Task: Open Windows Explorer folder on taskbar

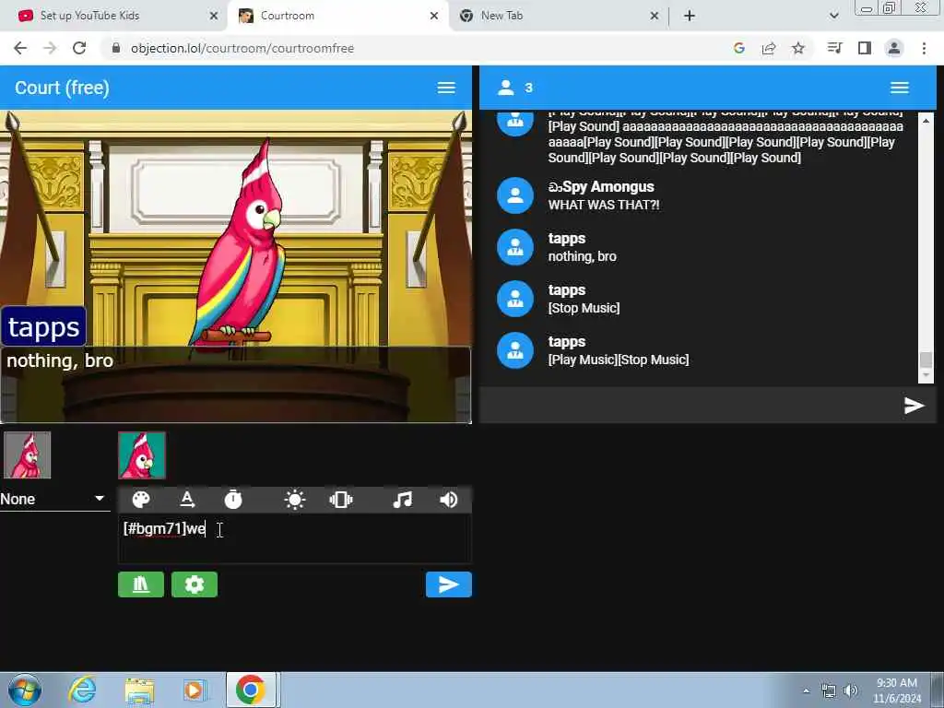Action: (139, 690)
